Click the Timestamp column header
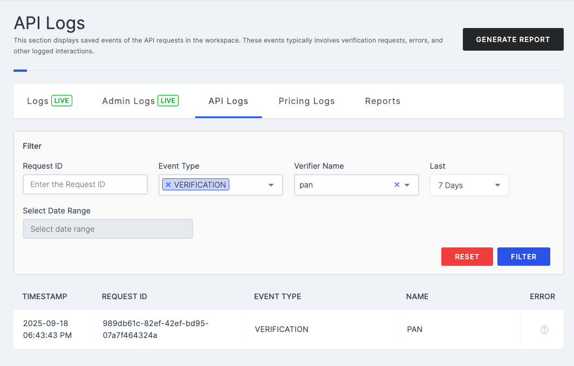The width and height of the screenshot is (574, 366). coord(45,296)
